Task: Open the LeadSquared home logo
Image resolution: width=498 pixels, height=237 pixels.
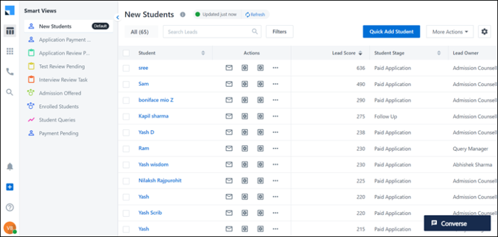Action: click(10, 10)
